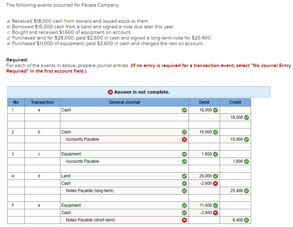Click the checkmark beside Notes Payable (long-term)
The width and height of the screenshot is (293, 227).
tap(184, 190)
